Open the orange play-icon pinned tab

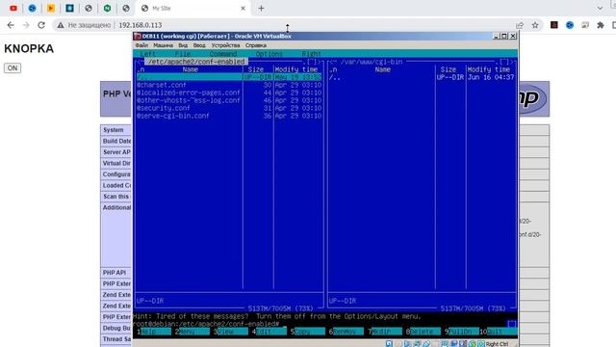tap(51, 8)
